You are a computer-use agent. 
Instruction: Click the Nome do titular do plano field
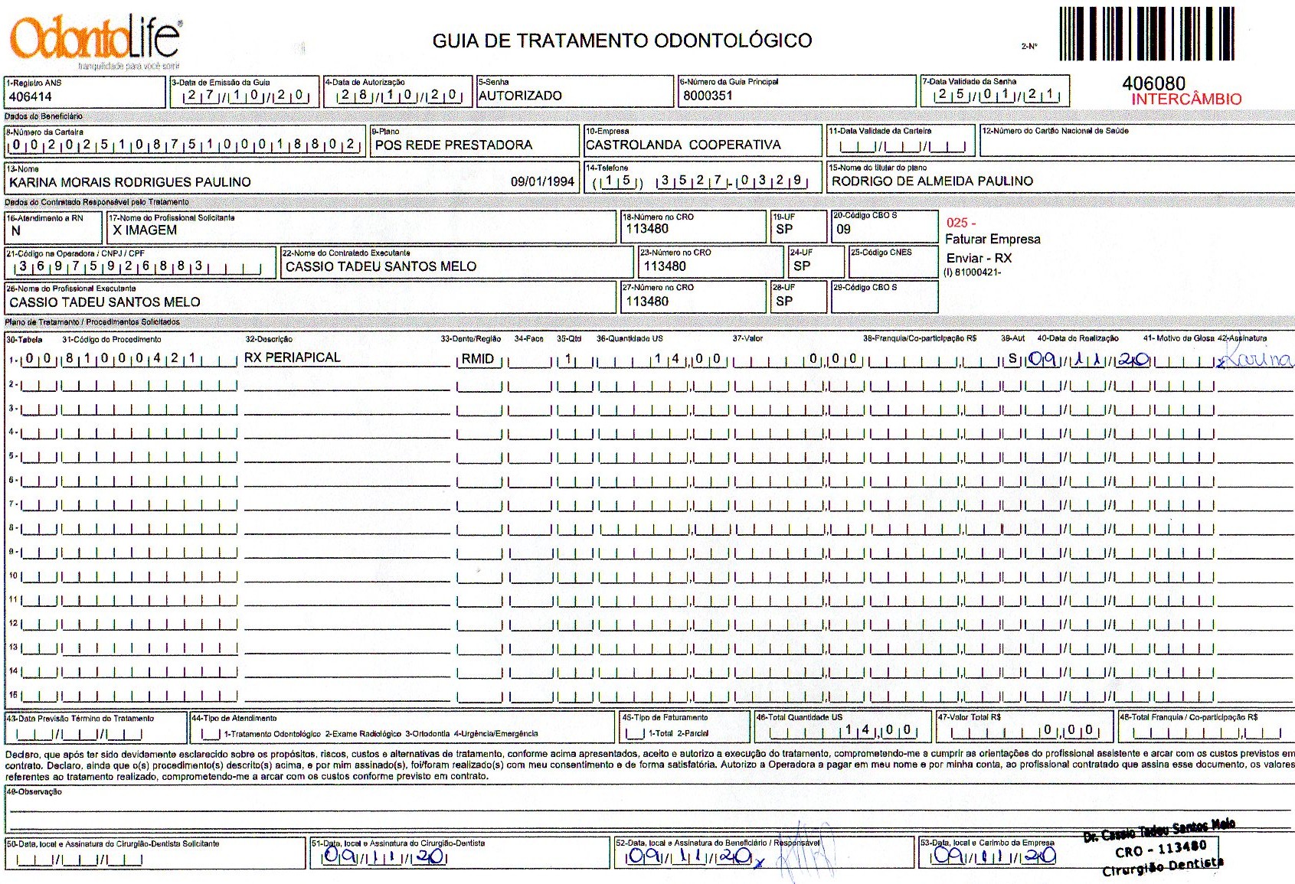(x=1061, y=177)
